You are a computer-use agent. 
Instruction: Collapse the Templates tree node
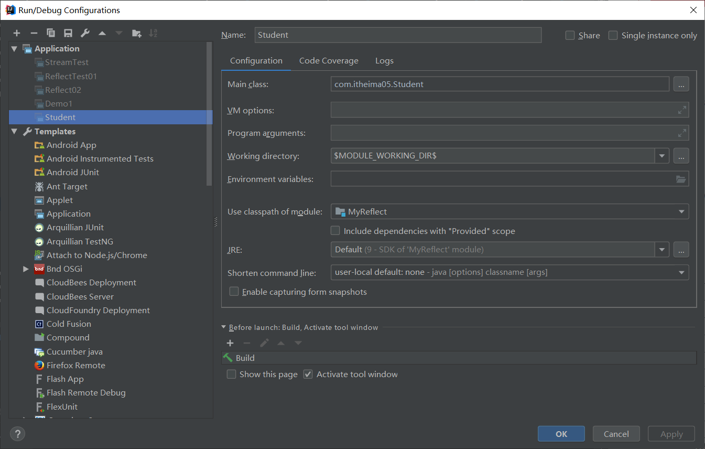[14, 132]
